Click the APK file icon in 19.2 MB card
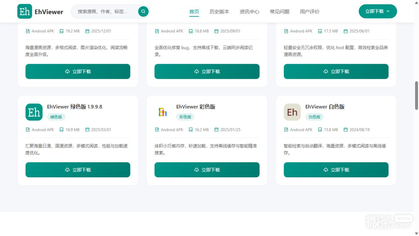Screen dimensions: 419x236 click(28, 31)
